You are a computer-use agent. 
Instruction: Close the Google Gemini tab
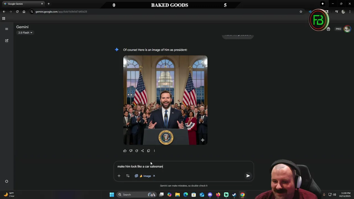(x=42, y=4)
